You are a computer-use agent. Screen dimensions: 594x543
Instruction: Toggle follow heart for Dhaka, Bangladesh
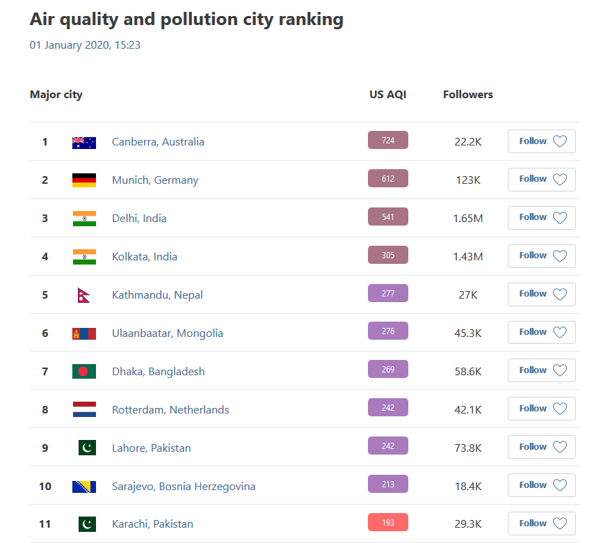560,371
